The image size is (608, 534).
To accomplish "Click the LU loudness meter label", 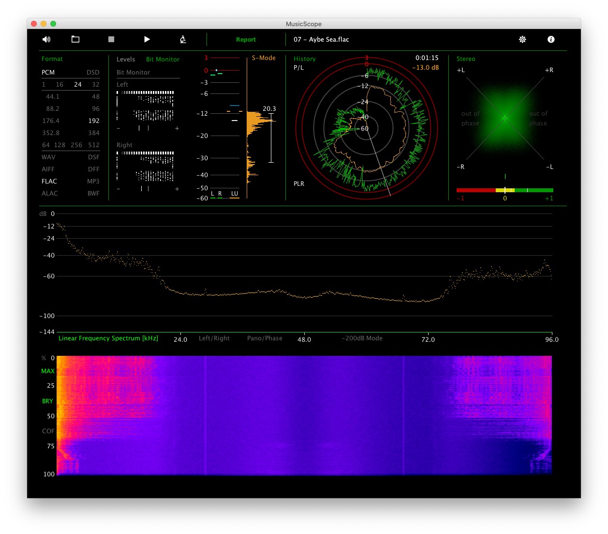I will 235,193.
